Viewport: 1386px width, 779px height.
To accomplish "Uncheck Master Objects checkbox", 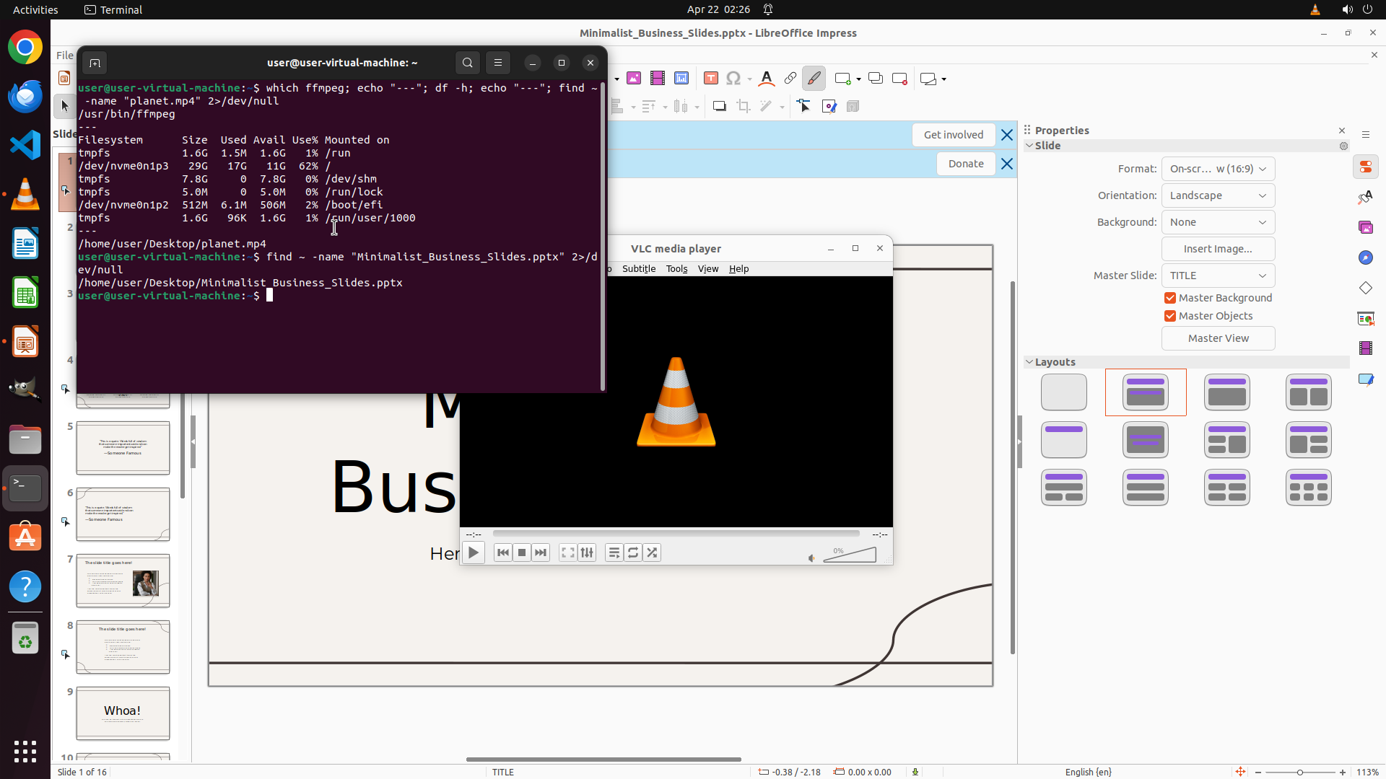I will pos(1170,316).
